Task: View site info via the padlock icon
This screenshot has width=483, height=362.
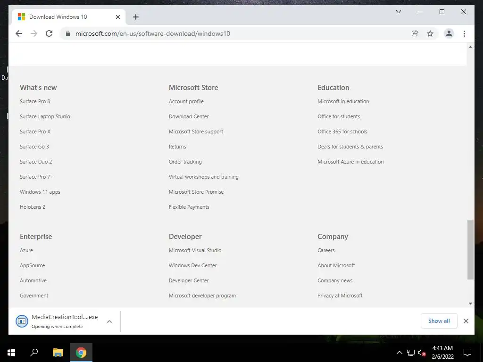Action: pyautogui.click(x=68, y=33)
